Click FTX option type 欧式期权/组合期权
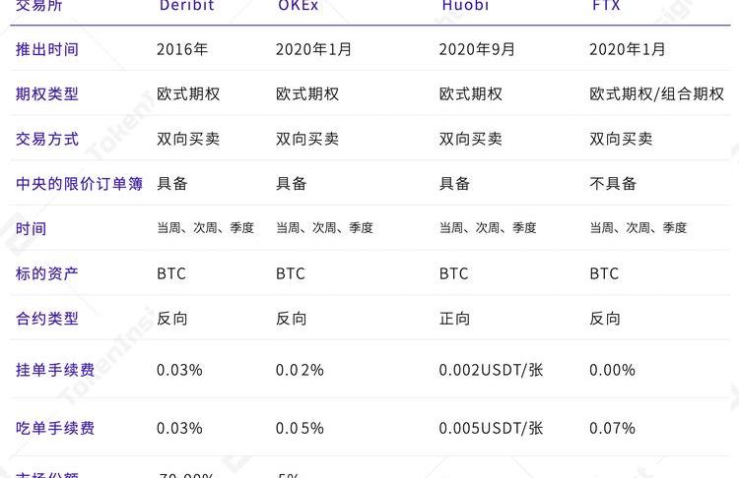Image resolution: width=739 pixels, height=478 pixels. click(x=656, y=94)
